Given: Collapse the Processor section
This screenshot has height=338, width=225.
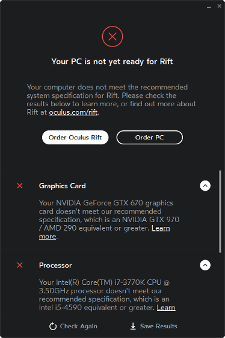Looking at the screenshot, I should tap(205, 265).
